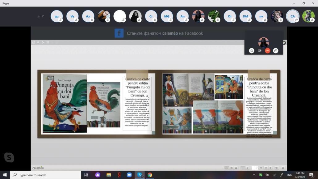Image resolution: width=318 pixels, height=179 pixels.
Task: Open the dog photo participant avatar
Action: pyautogui.click(x=308, y=16)
